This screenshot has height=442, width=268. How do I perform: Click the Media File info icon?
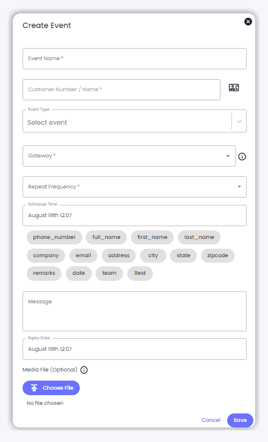[x=84, y=370]
